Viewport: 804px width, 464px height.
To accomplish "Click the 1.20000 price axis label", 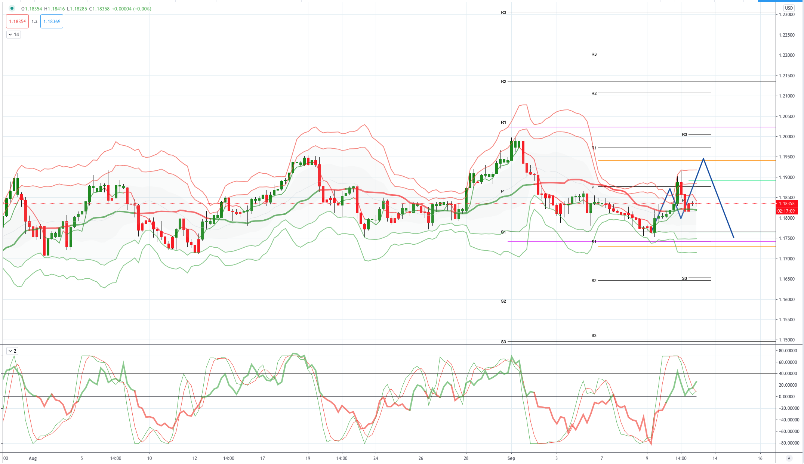I will point(787,137).
